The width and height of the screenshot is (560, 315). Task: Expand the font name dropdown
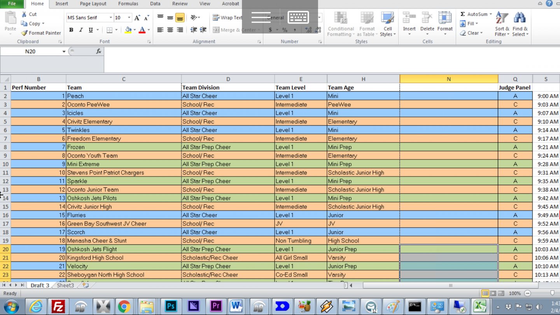(110, 17)
